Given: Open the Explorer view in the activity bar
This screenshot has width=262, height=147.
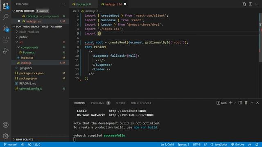Looking at the screenshot, I should click(6, 6).
